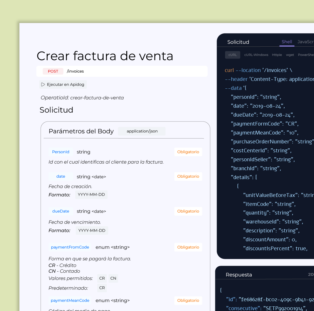Click the CN allowed value chip
The height and width of the screenshot is (311, 314).
click(x=113, y=278)
